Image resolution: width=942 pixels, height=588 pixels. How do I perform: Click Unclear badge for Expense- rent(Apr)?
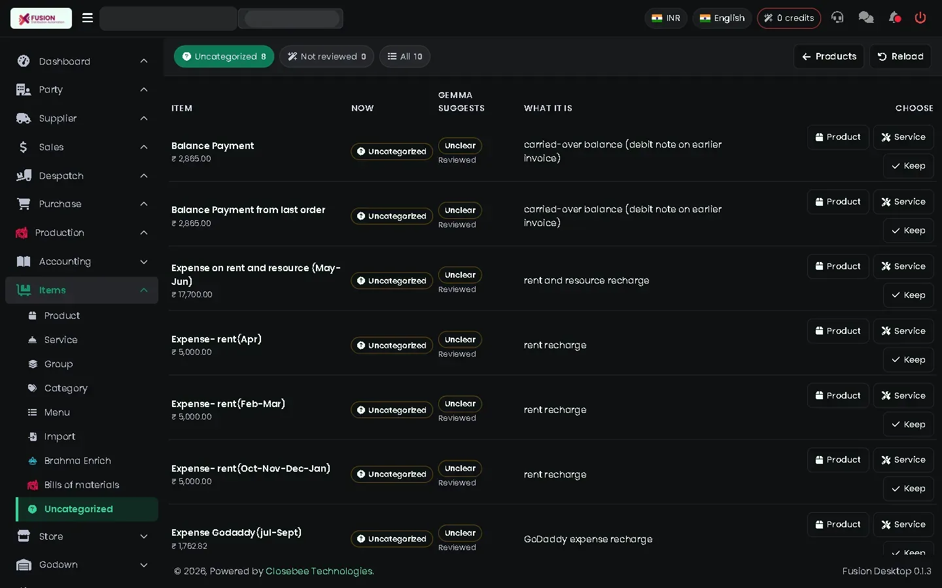[460, 340]
